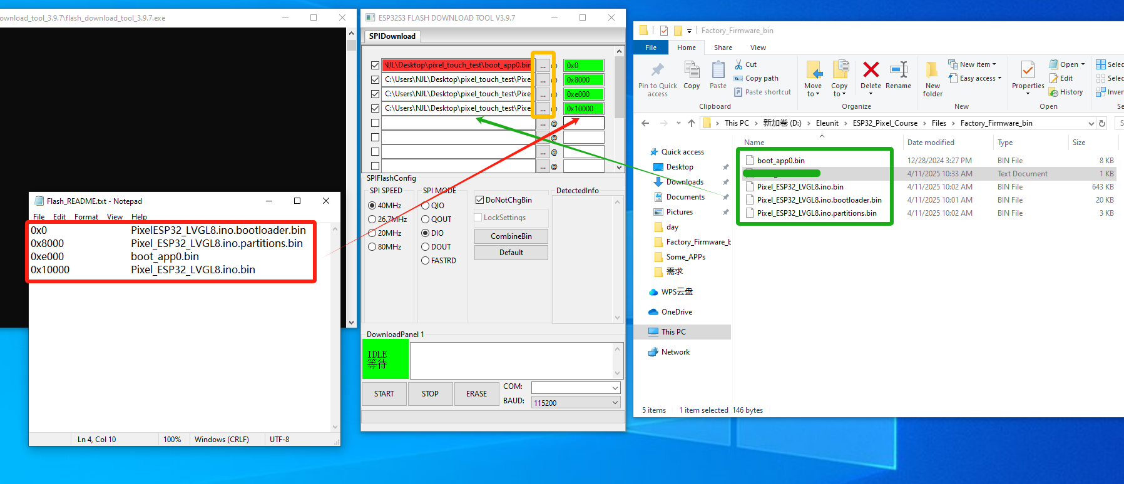Select 20MHz SPI speed
Image resolution: width=1124 pixels, height=484 pixels.
coord(372,233)
